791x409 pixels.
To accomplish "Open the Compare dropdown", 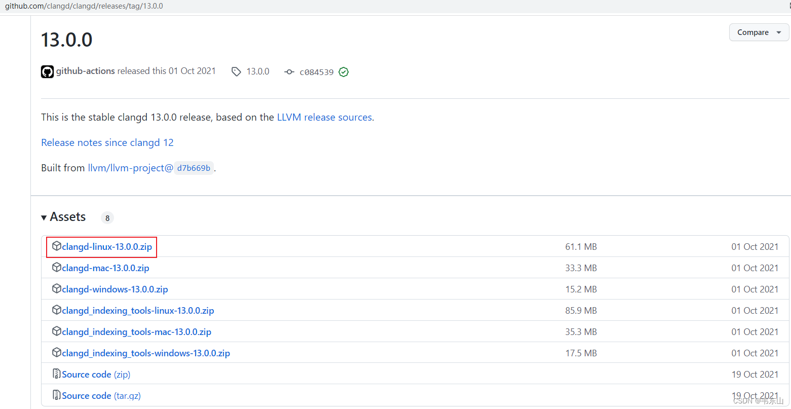I will click(759, 32).
